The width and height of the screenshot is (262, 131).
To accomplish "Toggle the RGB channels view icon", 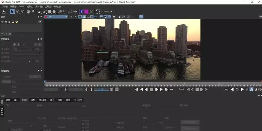I will point(80,17).
